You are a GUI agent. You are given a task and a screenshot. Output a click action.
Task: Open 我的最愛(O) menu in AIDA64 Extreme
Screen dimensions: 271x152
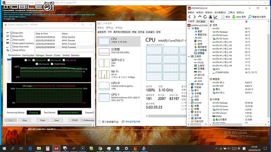[220, 12]
